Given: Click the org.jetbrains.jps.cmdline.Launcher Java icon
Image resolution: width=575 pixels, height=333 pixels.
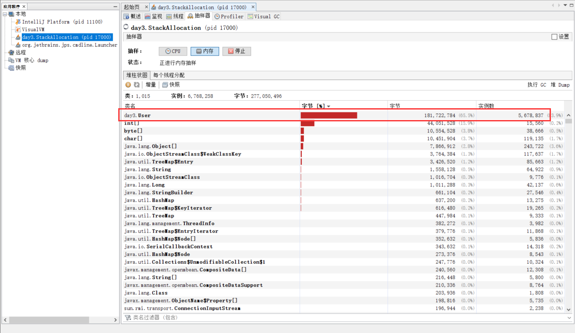Looking at the screenshot, I should 18,45.
